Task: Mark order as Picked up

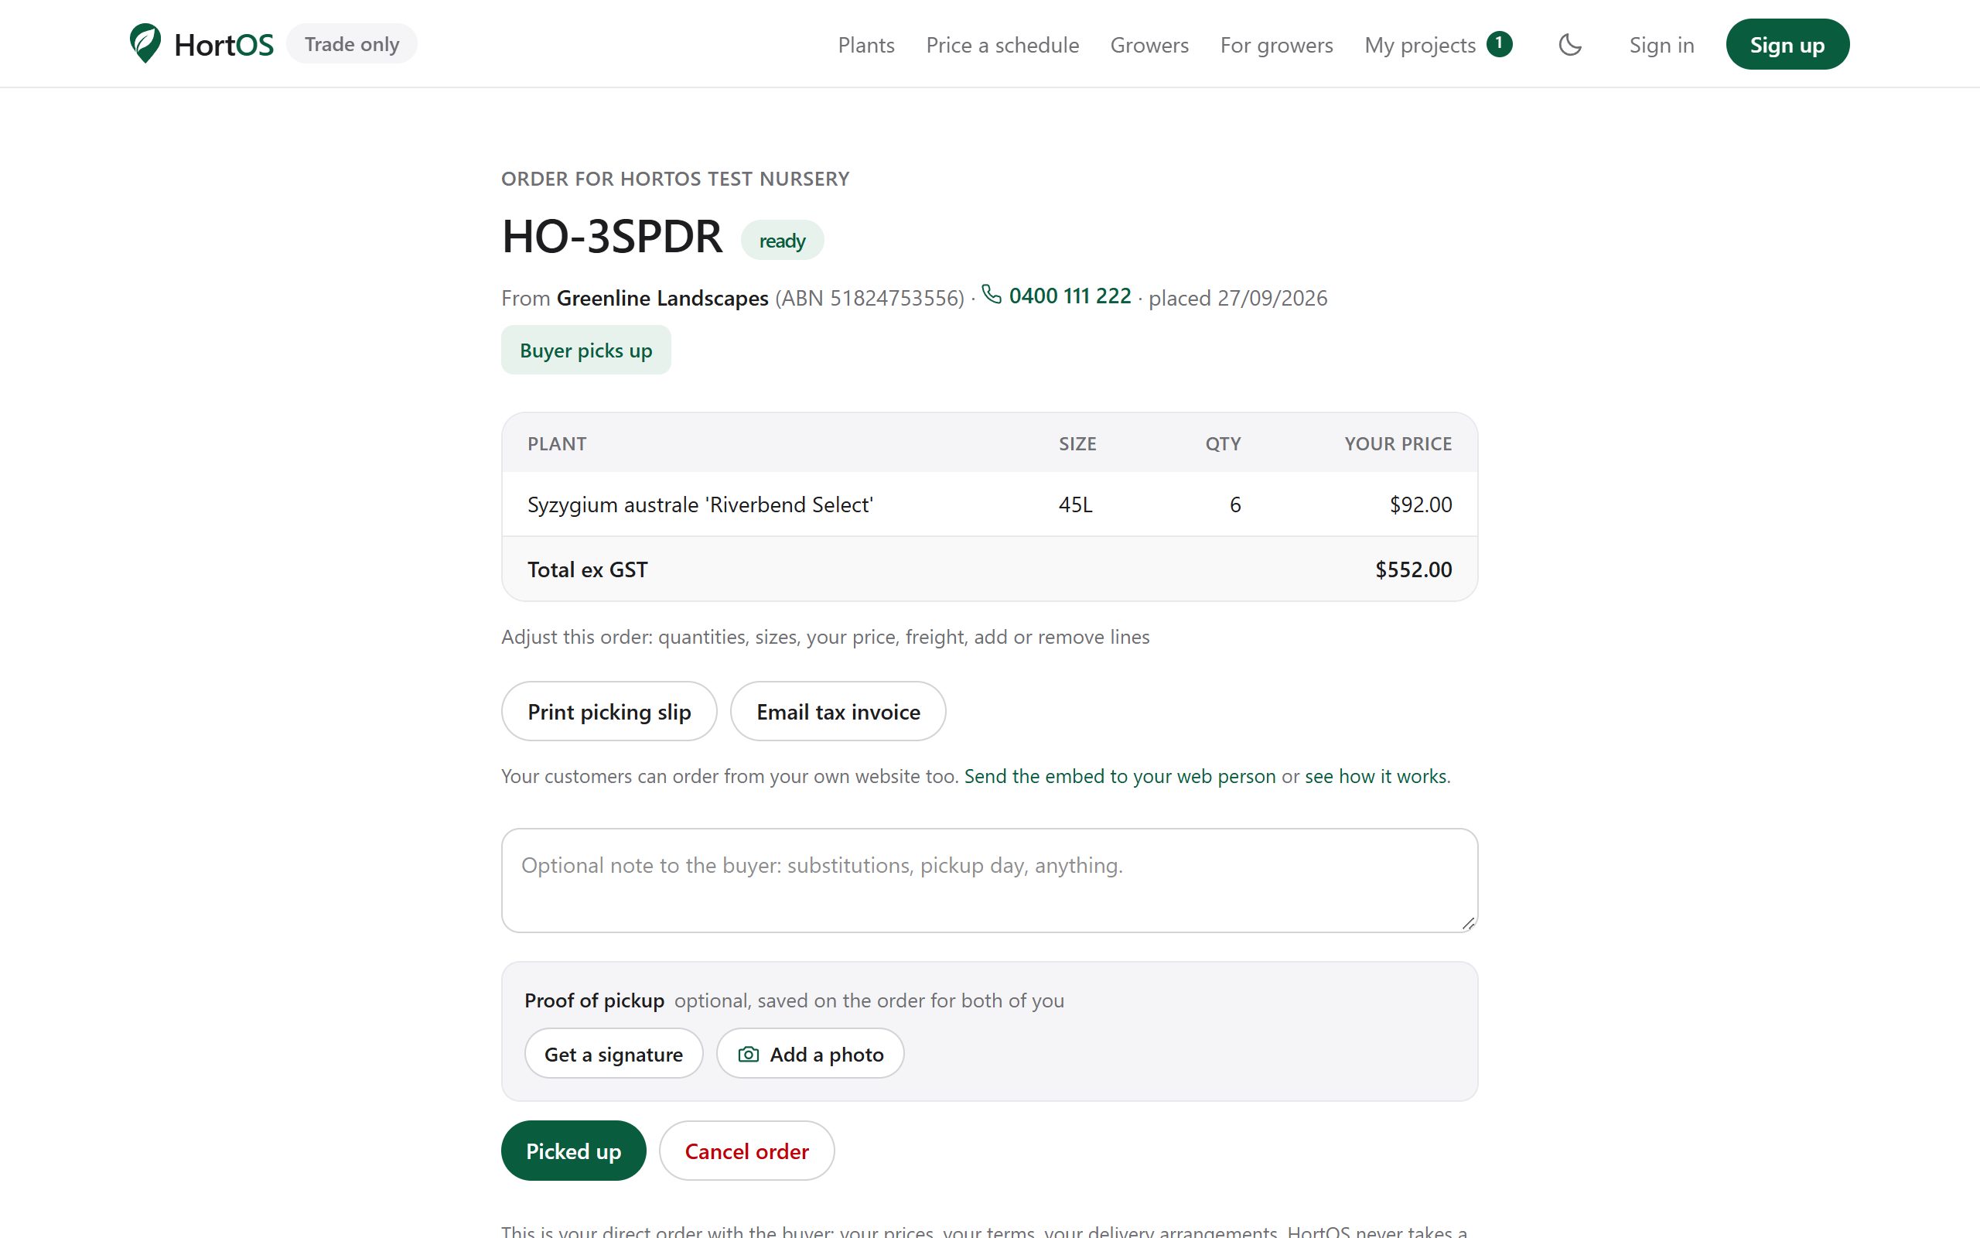Action: point(574,1151)
